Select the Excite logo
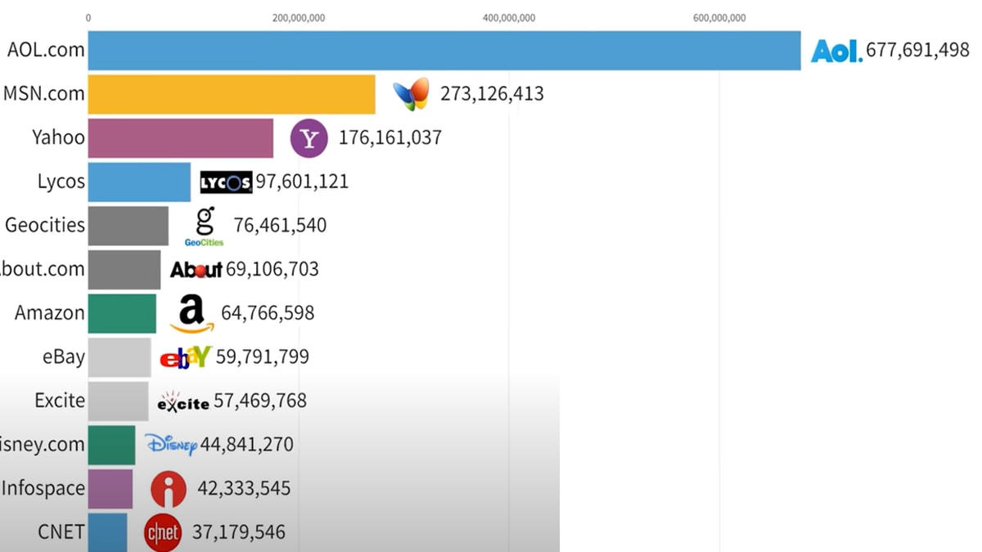 pos(183,402)
